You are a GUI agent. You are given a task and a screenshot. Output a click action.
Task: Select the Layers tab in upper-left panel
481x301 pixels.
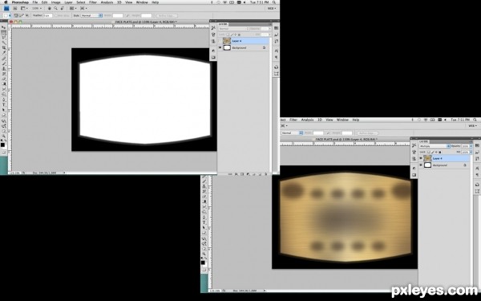tap(223, 24)
